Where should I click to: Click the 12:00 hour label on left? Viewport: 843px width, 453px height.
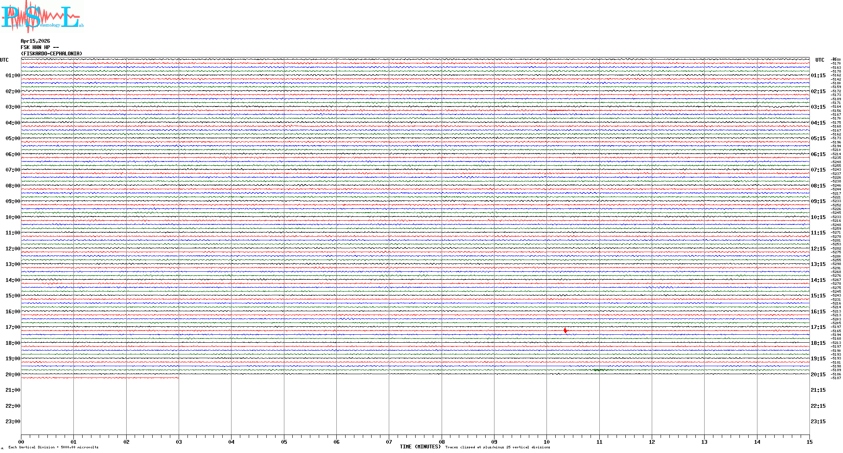pos(13,249)
